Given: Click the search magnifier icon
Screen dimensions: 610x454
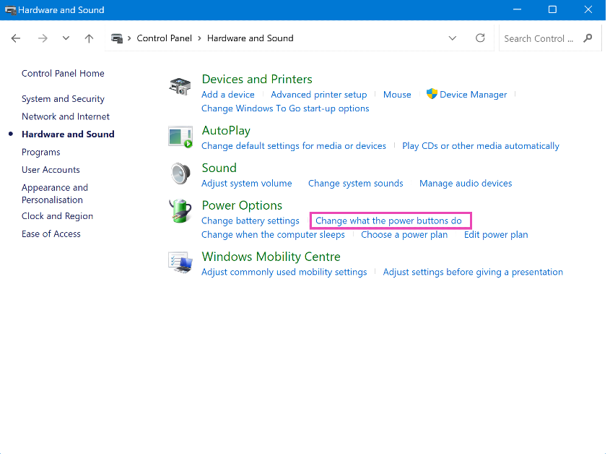Looking at the screenshot, I should pos(588,38).
